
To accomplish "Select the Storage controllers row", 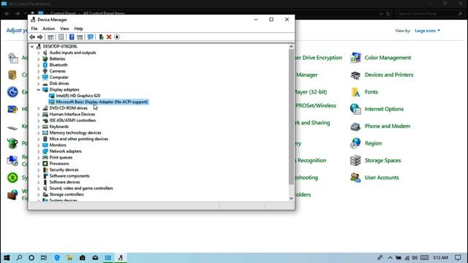I will [67, 194].
